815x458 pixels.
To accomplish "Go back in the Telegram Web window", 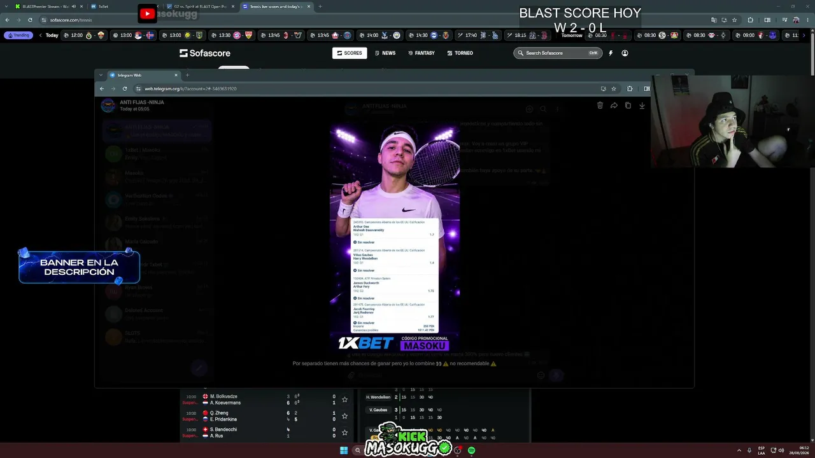I will coord(102,88).
